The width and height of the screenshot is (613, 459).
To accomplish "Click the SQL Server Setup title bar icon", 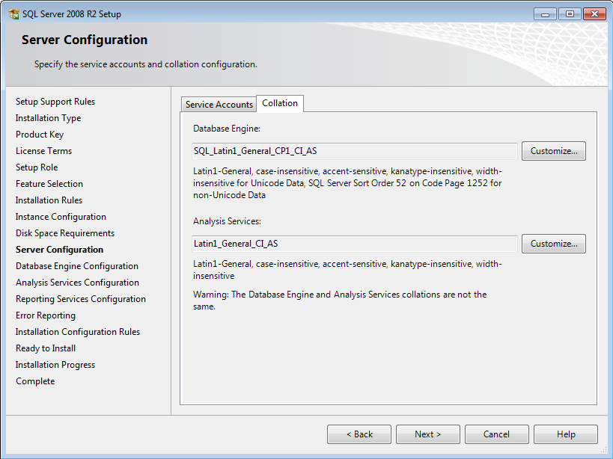I will 13,14.
